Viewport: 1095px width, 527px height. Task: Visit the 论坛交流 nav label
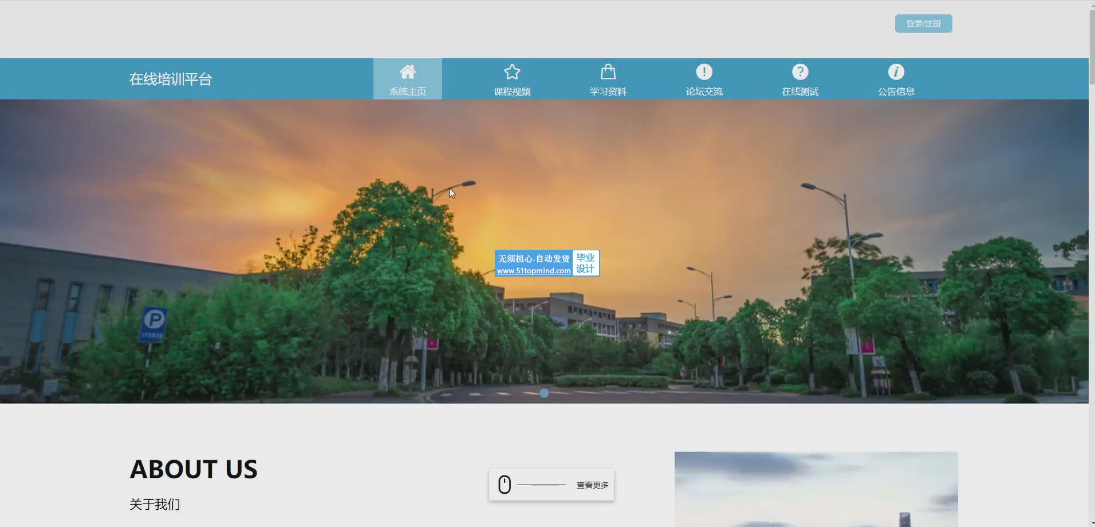click(x=704, y=92)
